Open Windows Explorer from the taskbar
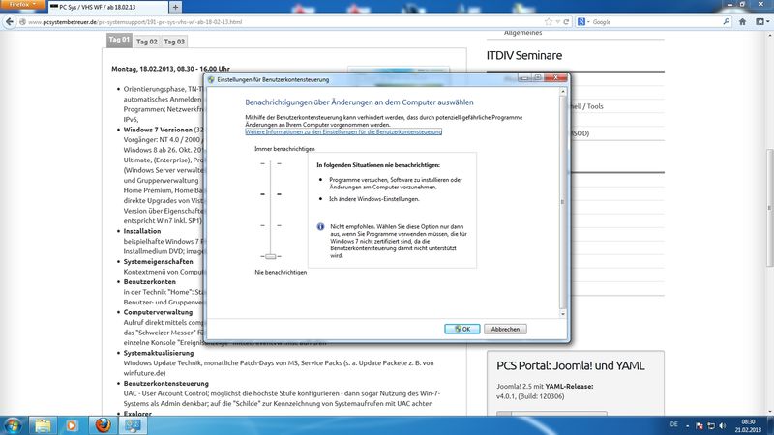 [43, 425]
